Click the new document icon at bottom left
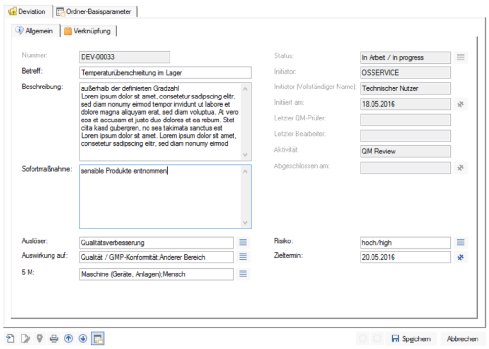This screenshot has height=349, width=489. tap(11, 339)
